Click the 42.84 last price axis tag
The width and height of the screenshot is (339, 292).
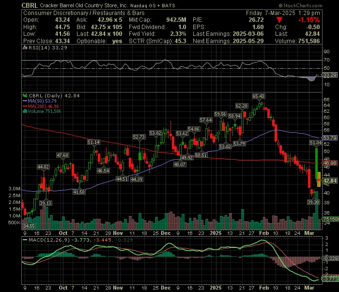pos(330,181)
